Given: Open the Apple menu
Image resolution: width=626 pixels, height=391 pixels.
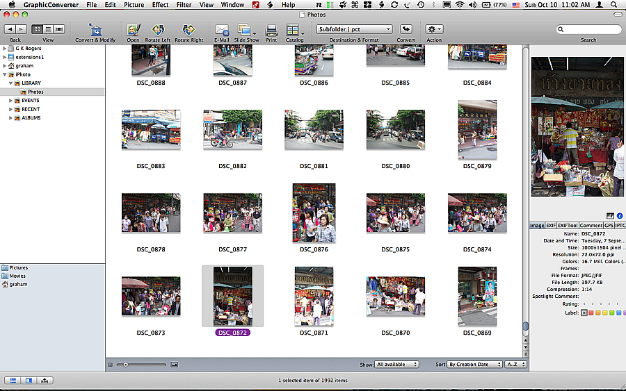Looking at the screenshot, I should click(x=12, y=5).
